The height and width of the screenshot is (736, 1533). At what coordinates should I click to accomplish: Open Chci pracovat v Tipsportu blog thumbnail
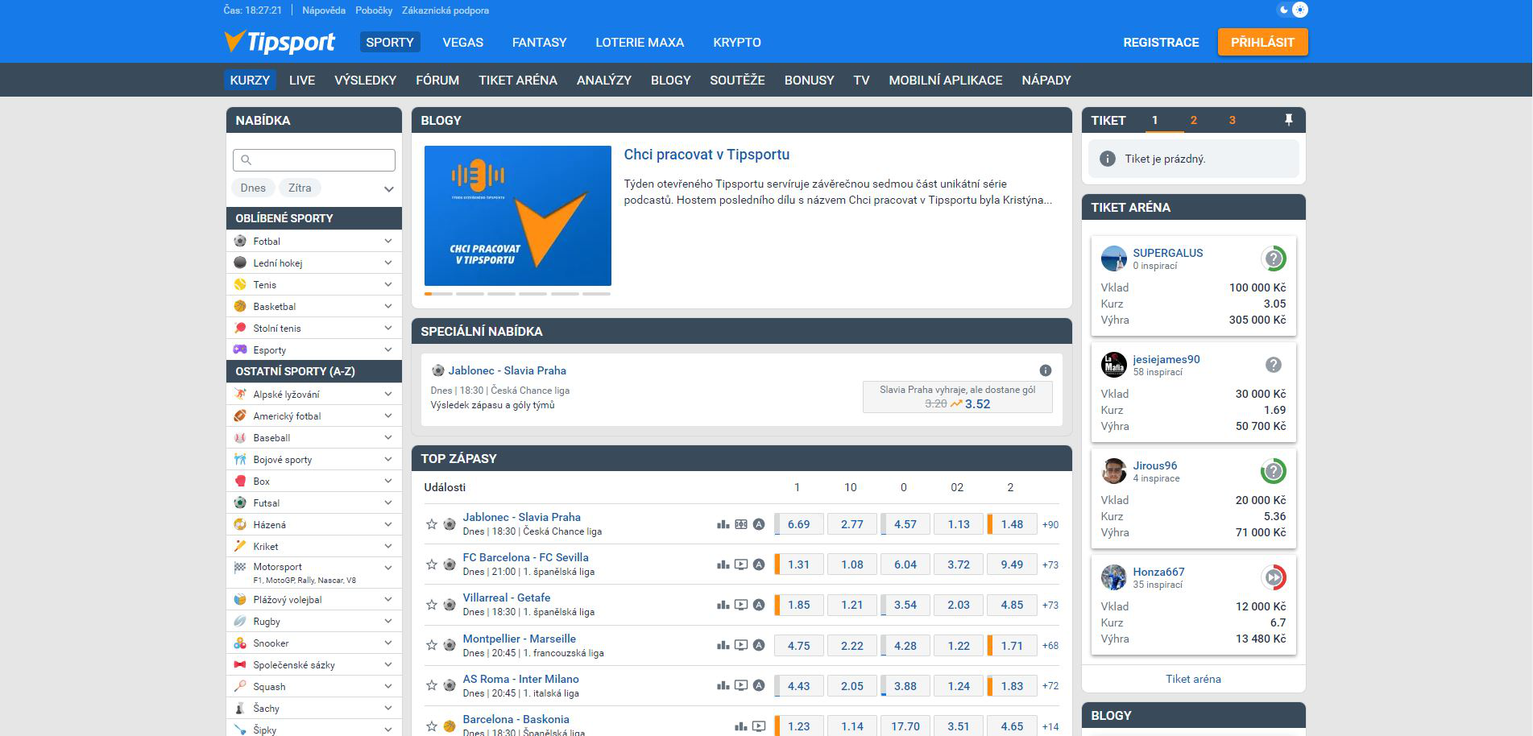pos(518,216)
